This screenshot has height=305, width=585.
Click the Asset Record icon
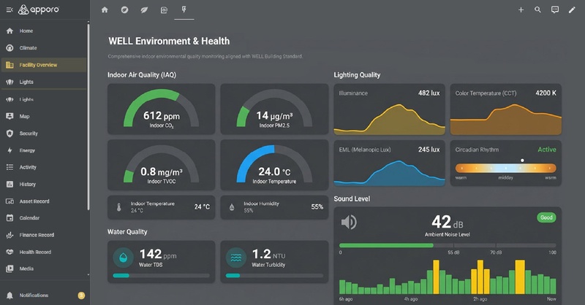(10, 201)
